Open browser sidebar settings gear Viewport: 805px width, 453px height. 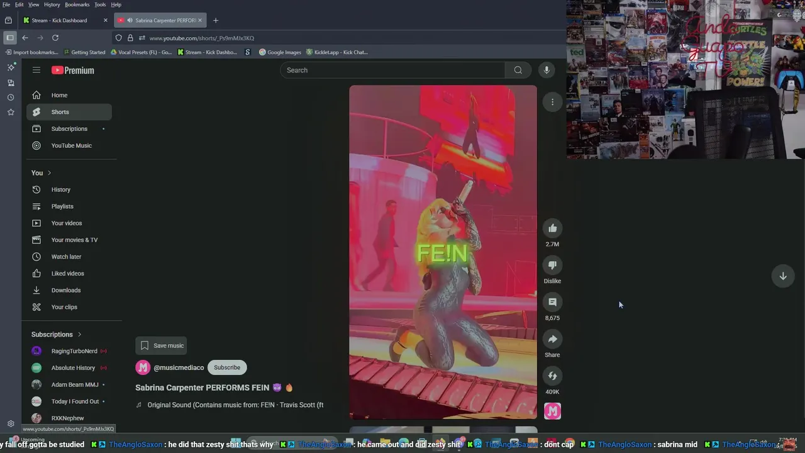click(x=11, y=423)
